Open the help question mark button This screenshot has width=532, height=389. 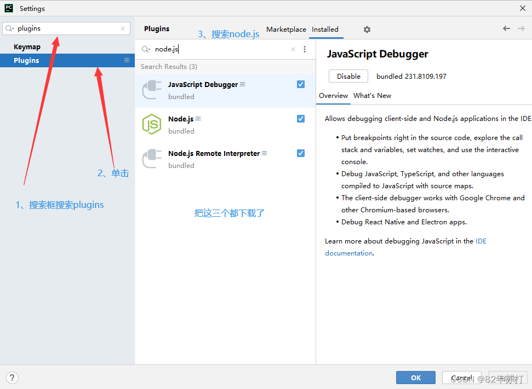(12, 378)
